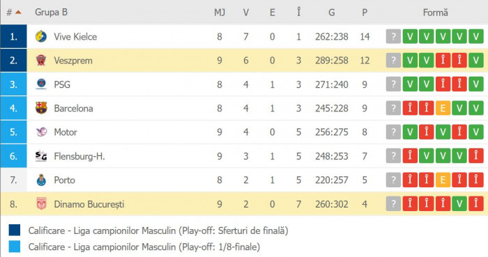Click the Barcelona club crest
This screenshot has width=488, height=257.
[41, 108]
